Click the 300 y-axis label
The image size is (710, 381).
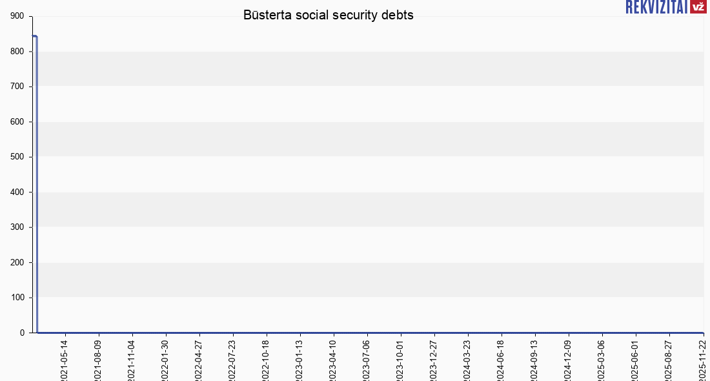17,227
